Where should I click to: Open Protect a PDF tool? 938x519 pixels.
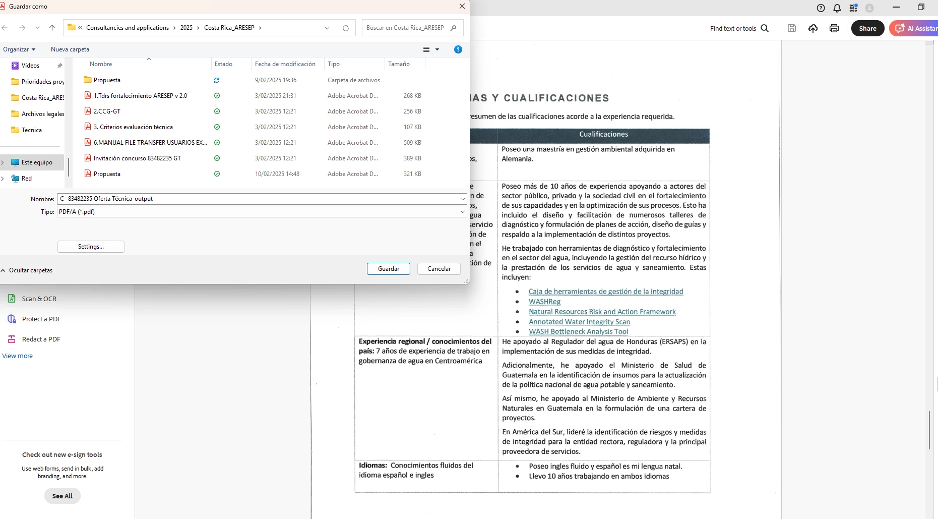coord(35,319)
